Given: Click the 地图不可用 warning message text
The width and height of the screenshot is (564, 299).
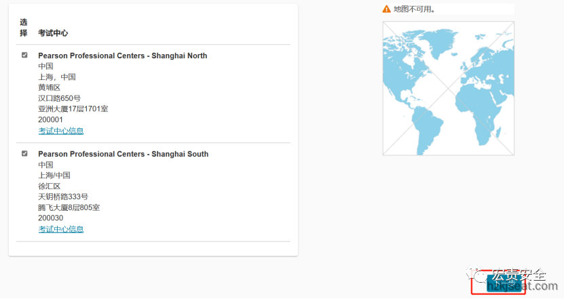Looking at the screenshot, I should pos(414,9).
